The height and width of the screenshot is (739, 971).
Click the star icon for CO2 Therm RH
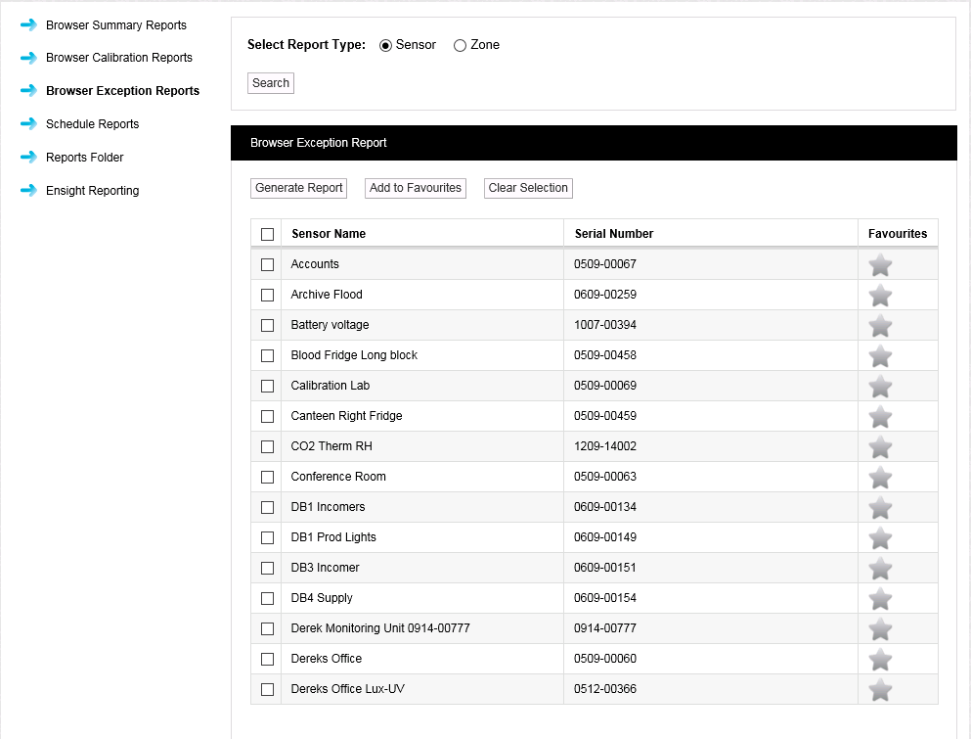pyautogui.click(x=880, y=447)
